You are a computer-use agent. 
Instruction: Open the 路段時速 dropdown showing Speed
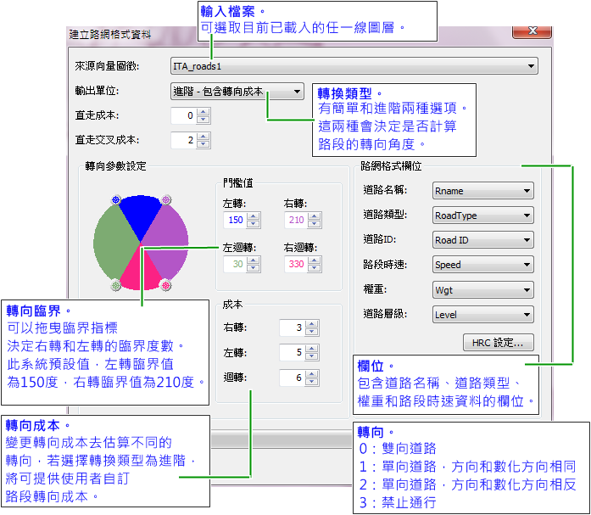(482, 265)
